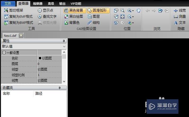189x117 pixels.
Task: Select the 色彩 property row label
Action: [x=15, y=58]
